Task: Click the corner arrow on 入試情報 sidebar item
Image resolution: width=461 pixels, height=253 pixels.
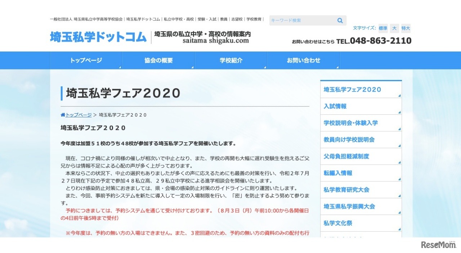Action: tap(399, 112)
